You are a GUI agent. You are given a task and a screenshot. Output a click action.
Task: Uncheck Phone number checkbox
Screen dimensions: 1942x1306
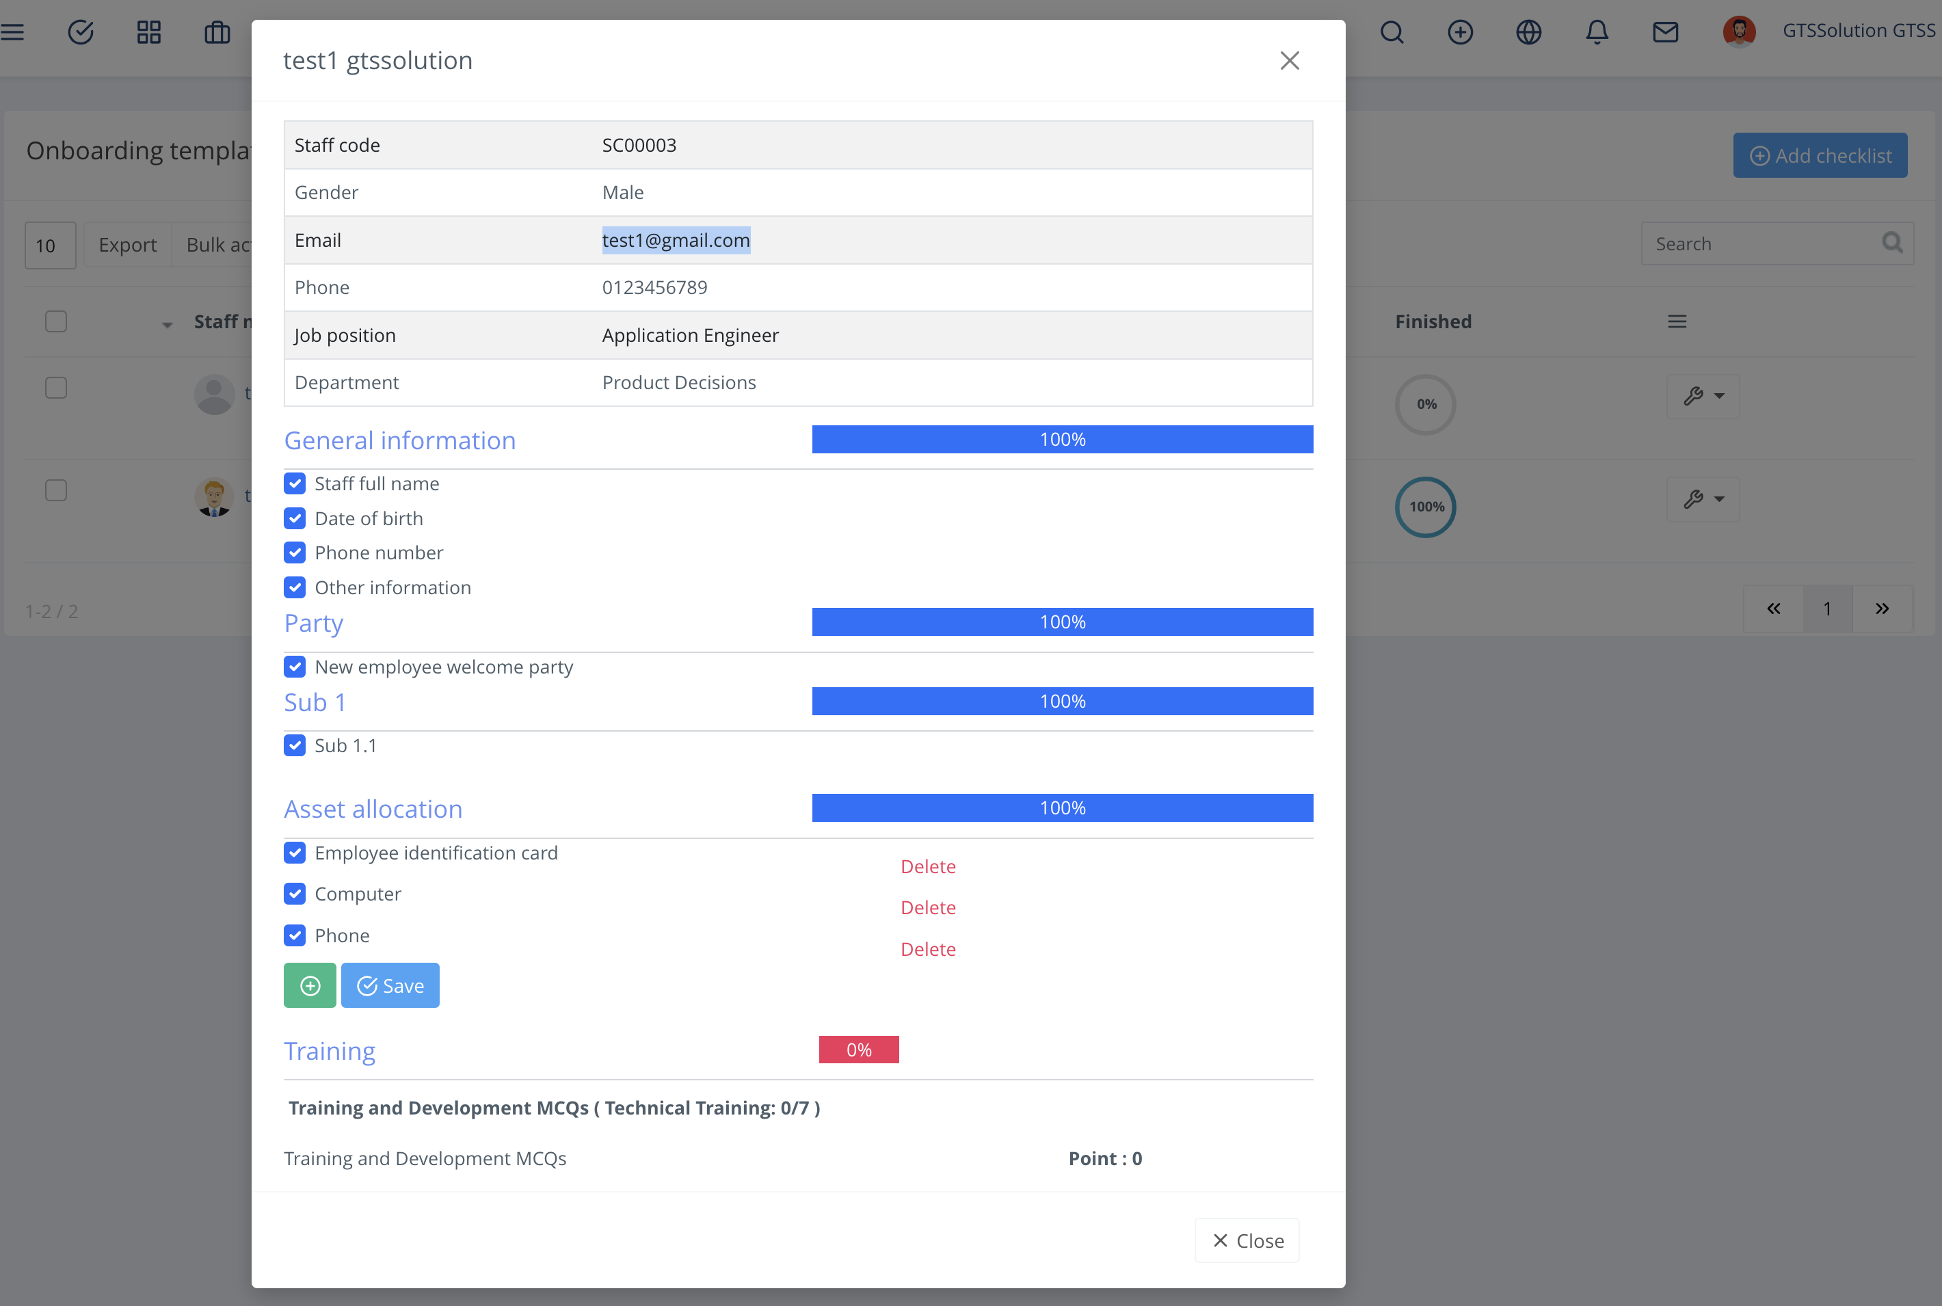[295, 553]
